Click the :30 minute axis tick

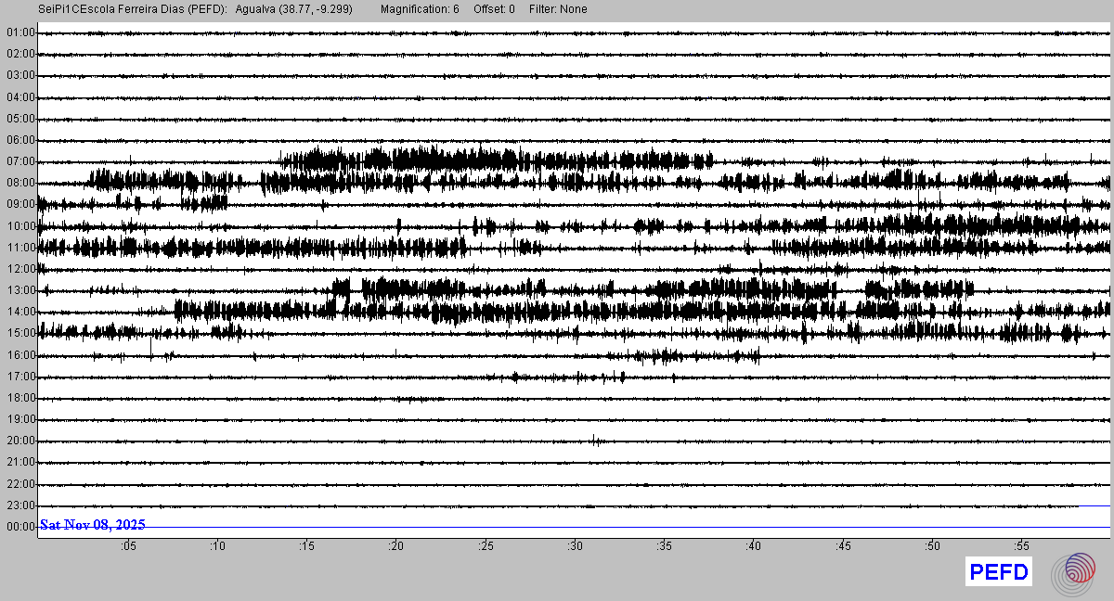pos(575,546)
